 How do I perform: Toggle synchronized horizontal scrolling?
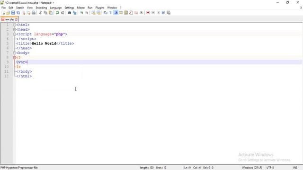[x=98, y=13]
